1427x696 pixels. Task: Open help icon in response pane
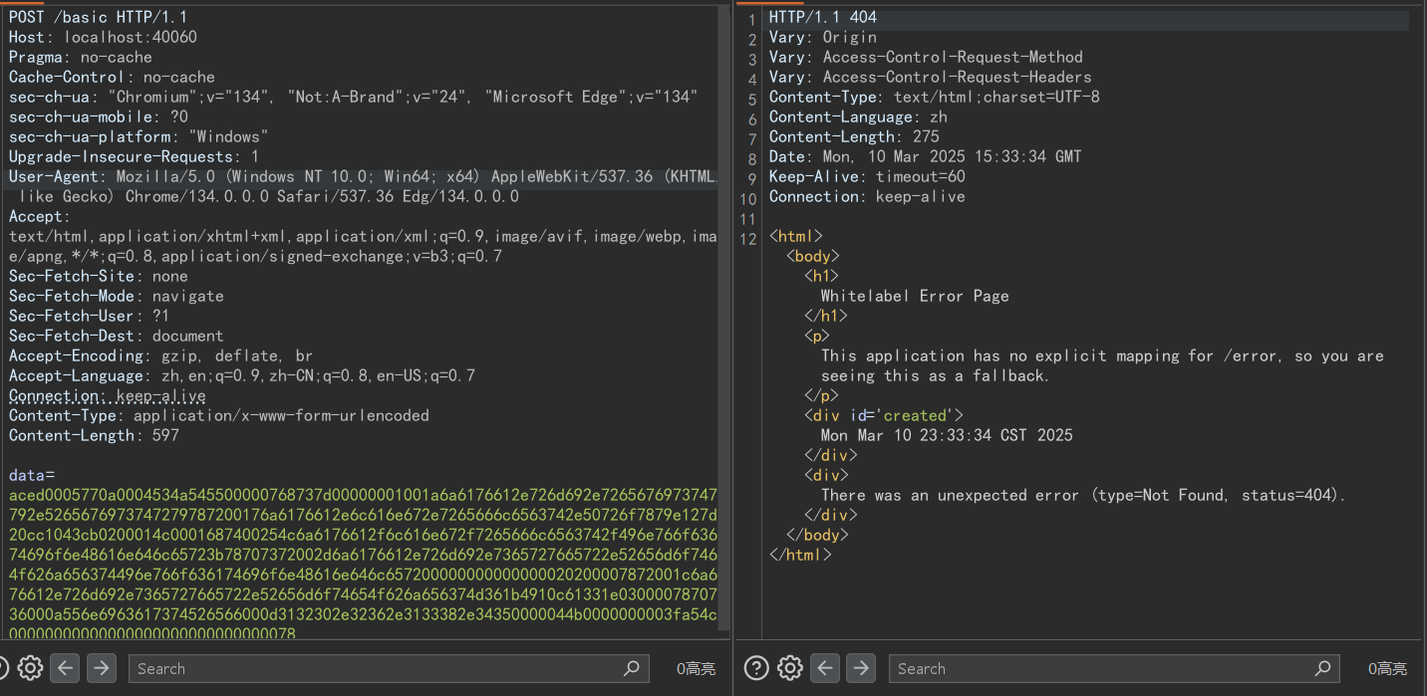(x=756, y=668)
